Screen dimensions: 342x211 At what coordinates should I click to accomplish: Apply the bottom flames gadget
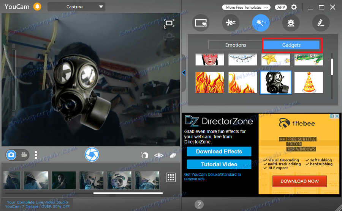[x=242, y=83]
